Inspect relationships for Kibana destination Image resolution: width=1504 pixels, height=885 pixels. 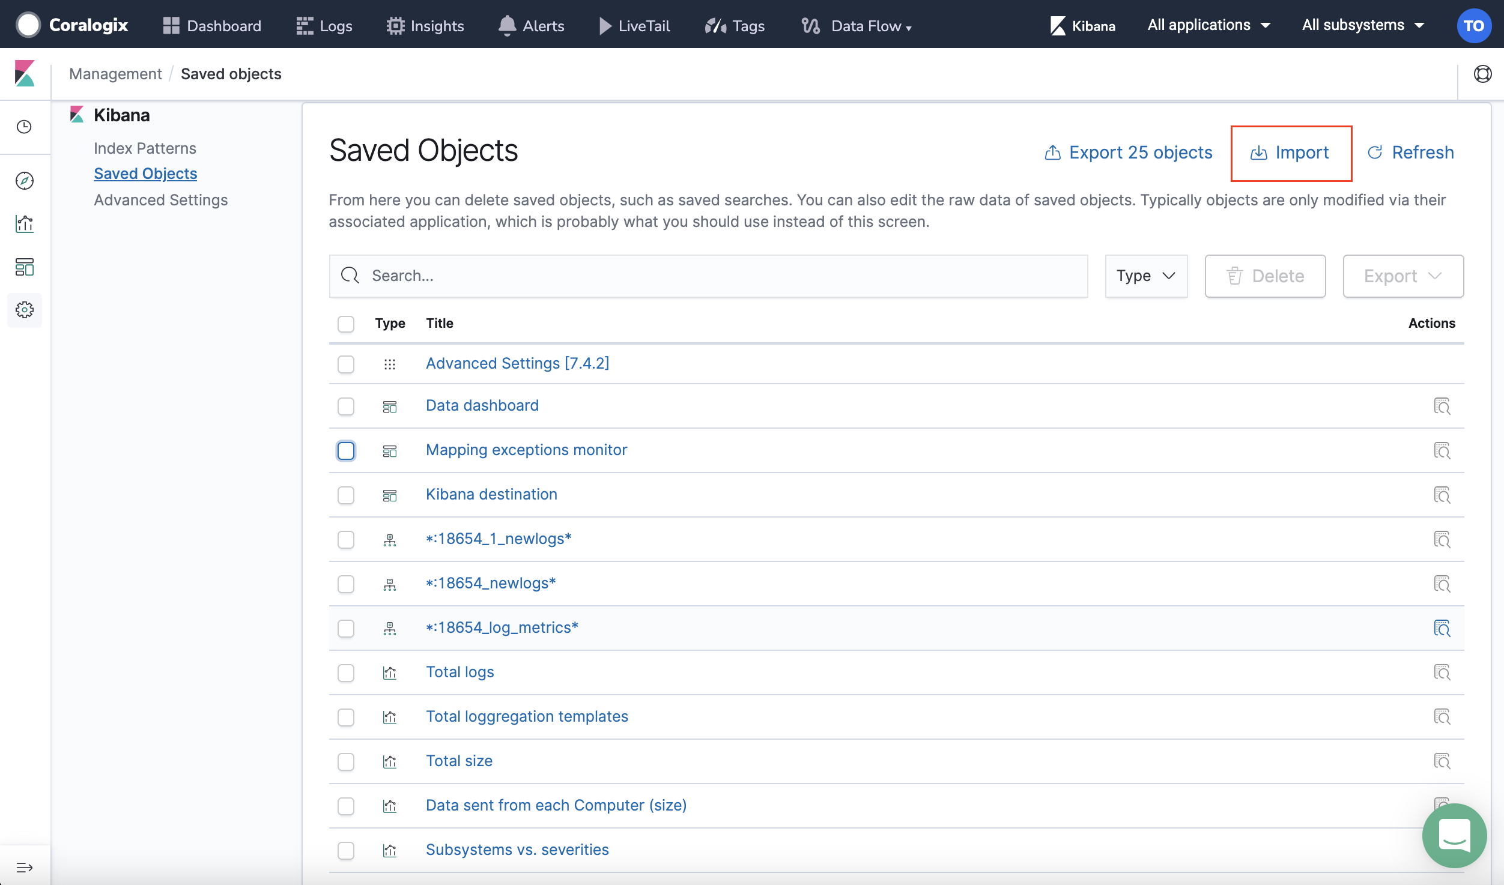1442,495
